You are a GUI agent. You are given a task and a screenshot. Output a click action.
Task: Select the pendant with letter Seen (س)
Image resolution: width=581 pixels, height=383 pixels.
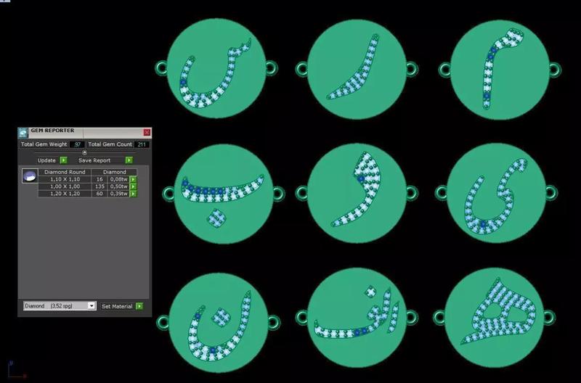[x=216, y=69]
